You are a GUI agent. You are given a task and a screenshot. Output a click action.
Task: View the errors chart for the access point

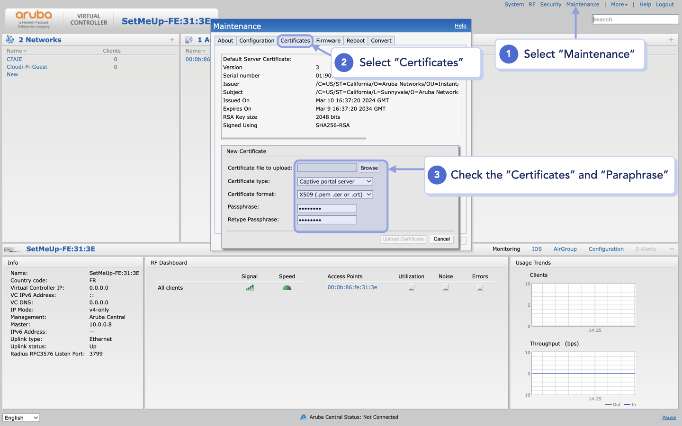pyautogui.click(x=480, y=287)
